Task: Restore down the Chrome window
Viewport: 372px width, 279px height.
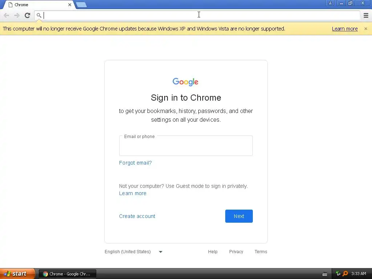Action: pyautogui.click(x=350, y=3)
